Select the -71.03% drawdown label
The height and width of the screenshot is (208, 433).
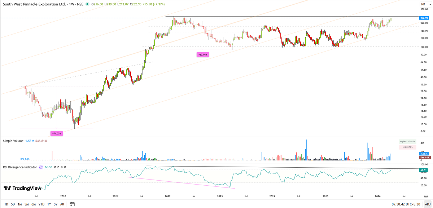tap(57, 133)
